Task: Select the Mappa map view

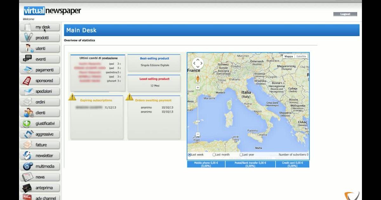Action: tap(289, 56)
